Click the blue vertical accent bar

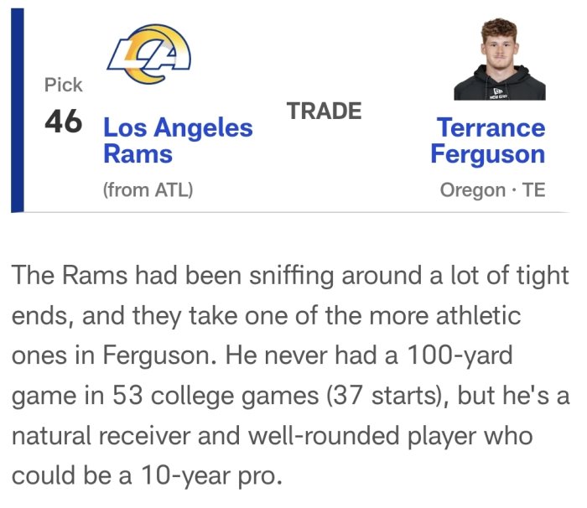17,110
